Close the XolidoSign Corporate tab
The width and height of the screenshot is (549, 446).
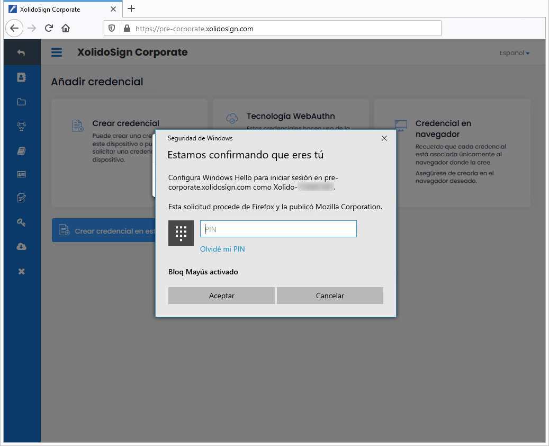click(x=113, y=9)
